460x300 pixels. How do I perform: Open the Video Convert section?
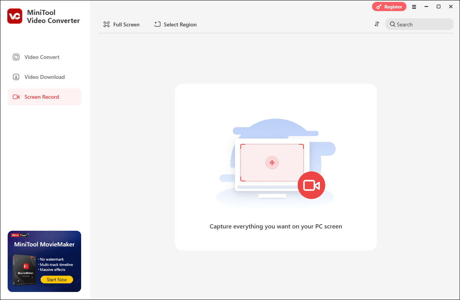tap(44, 57)
